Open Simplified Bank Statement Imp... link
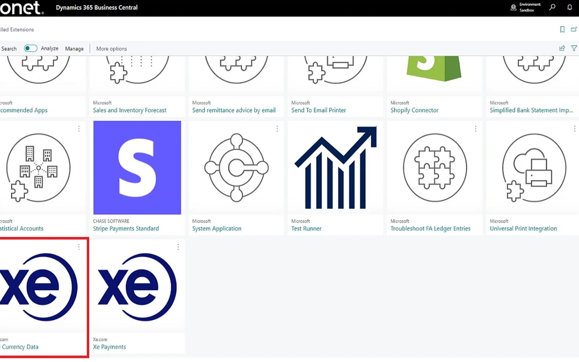This screenshot has width=579, height=362. coord(532,110)
